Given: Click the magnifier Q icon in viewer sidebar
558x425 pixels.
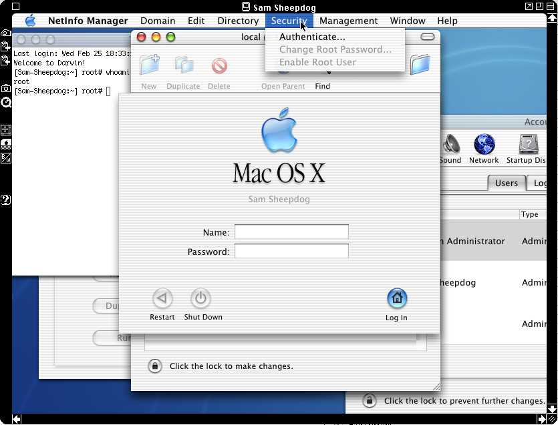Looking at the screenshot, I should [x=6, y=102].
